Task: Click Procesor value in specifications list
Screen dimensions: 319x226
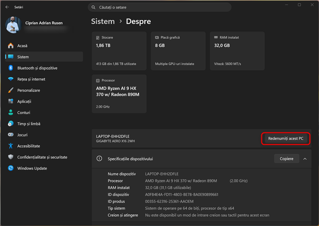Action: pyautogui.click(x=196, y=181)
